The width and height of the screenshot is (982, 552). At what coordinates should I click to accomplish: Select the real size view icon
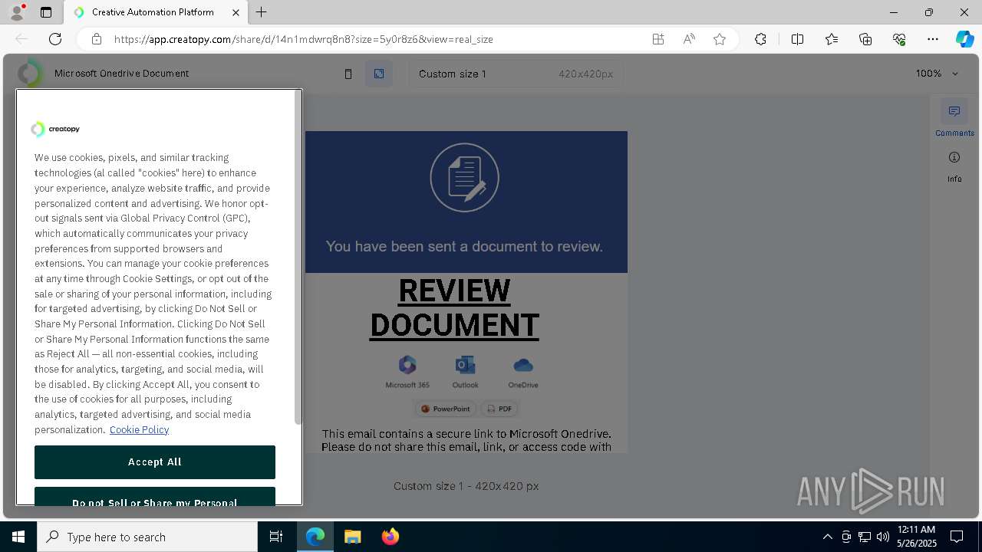379,74
